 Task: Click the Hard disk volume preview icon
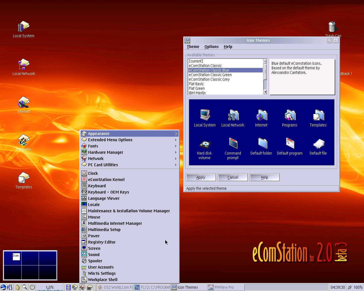[x=204, y=145]
